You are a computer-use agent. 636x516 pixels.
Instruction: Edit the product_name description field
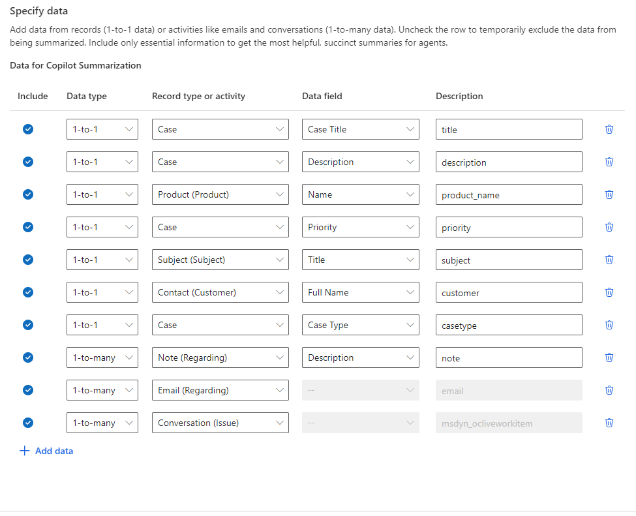(509, 194)
